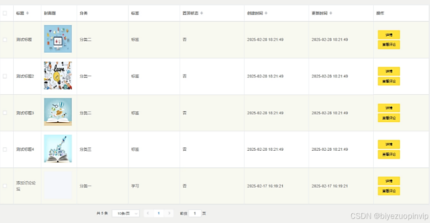Click the 学习 tag cell
This screenshot has width=430, height=223.
[135, 186]
